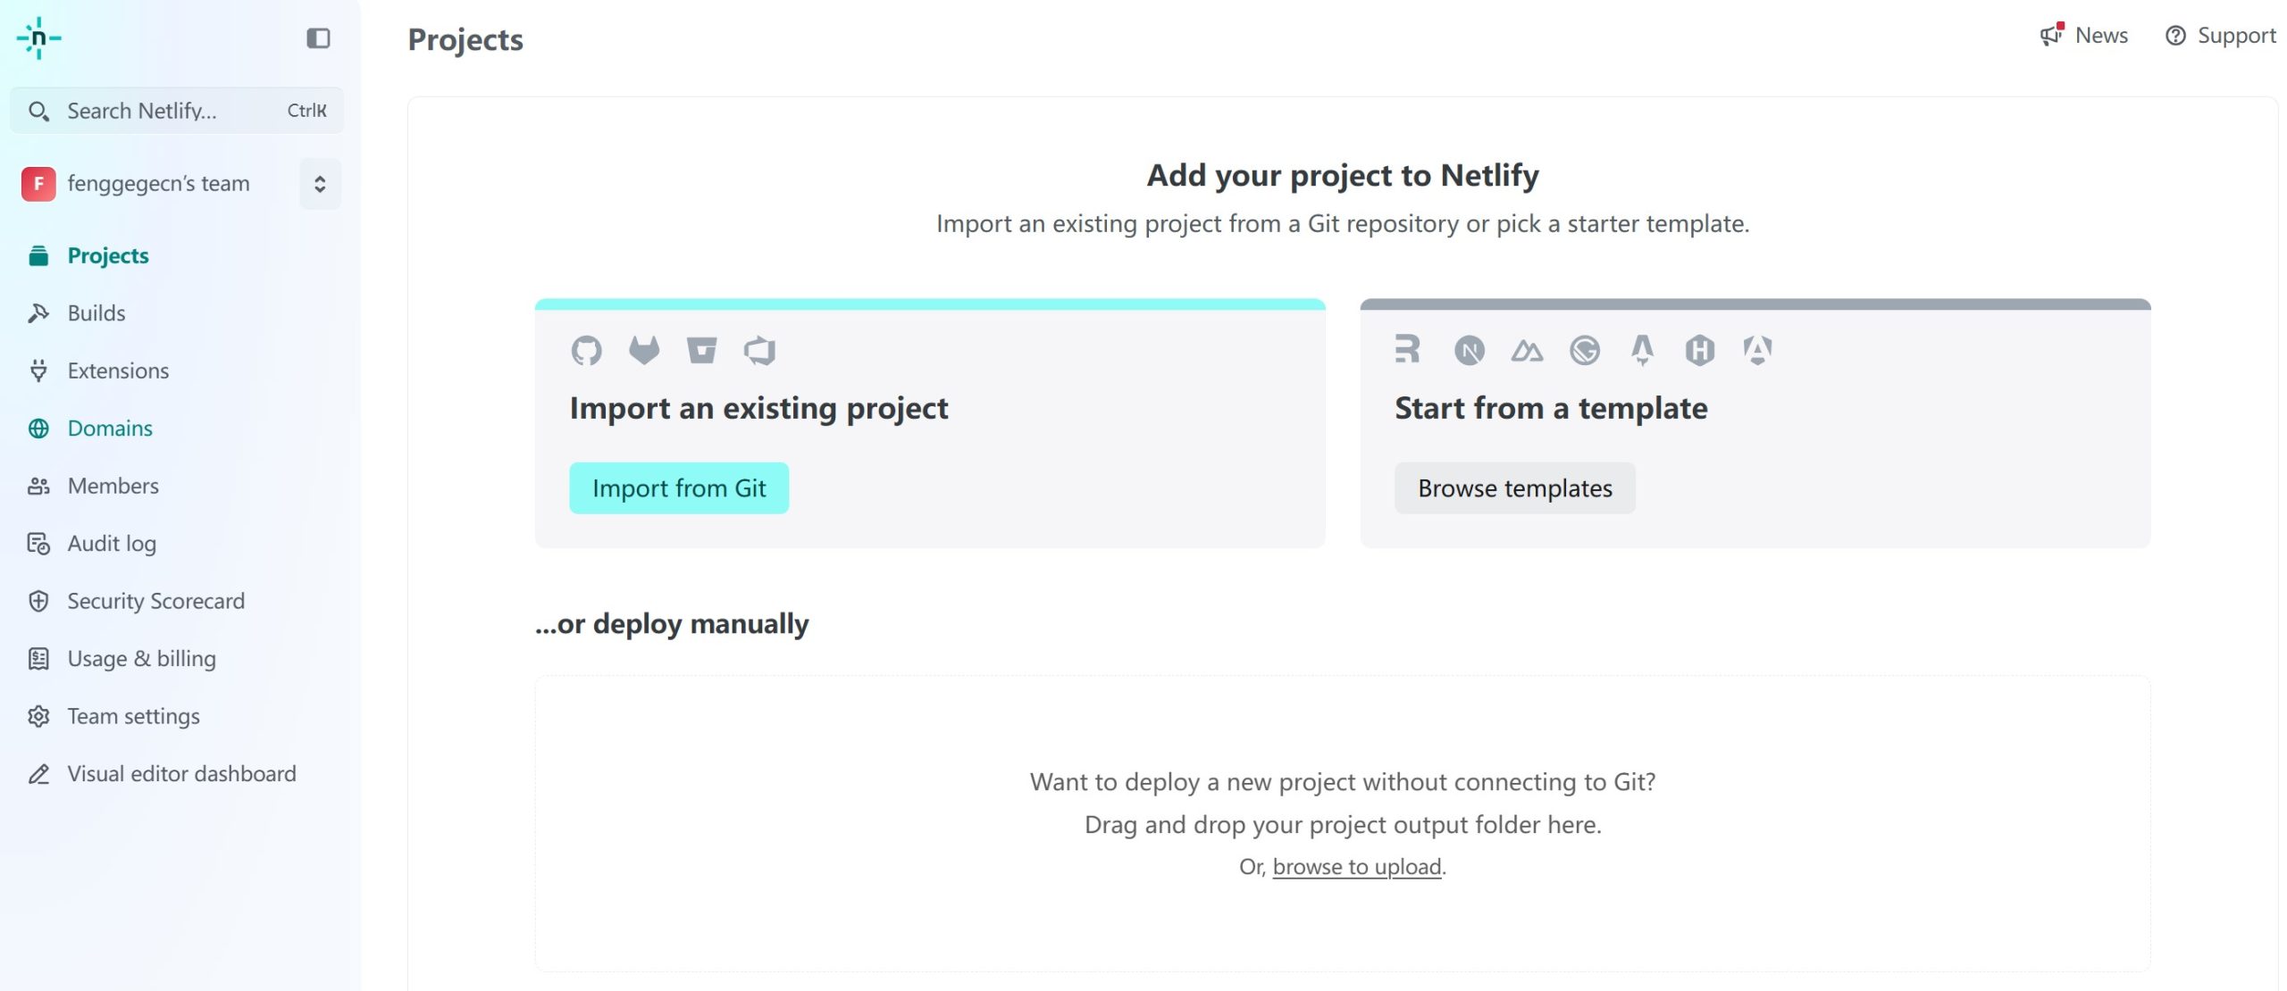2287x991 pixels.
Task: Switch to the Extensions section
Action: pos(118,371)
